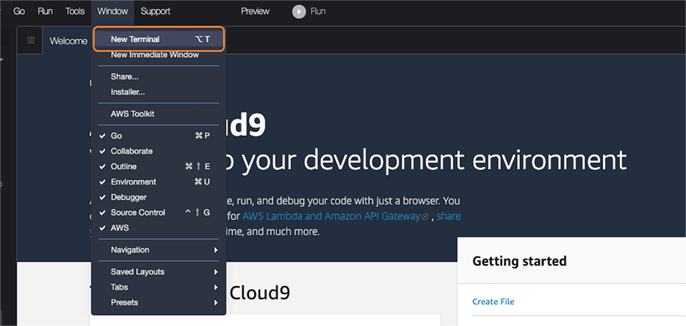This screenshot has width=686, height=326.
Task: Choose New Immediate Window
Action: [154, 55]
